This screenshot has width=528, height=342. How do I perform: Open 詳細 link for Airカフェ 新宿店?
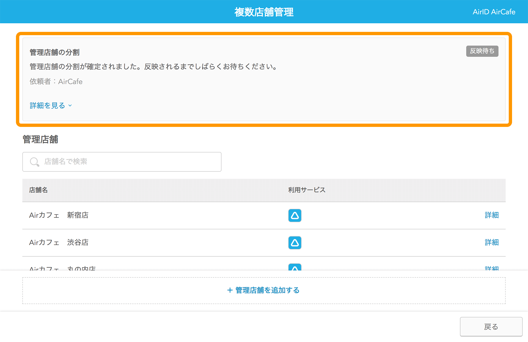pyautogui.click(x=492, y=215)
